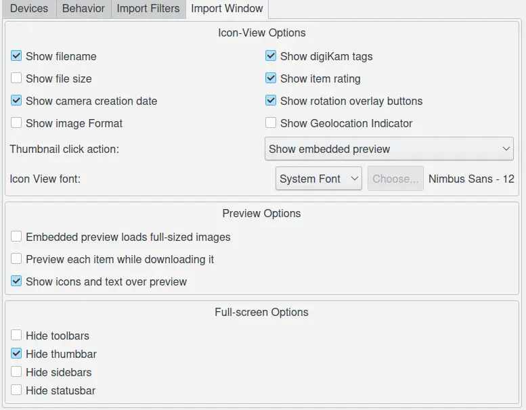This screenshot has width=526, height=410.
Task: Uncheck the Hide thumbbar option
Action: pyautogui.click(x=17, y=354)
